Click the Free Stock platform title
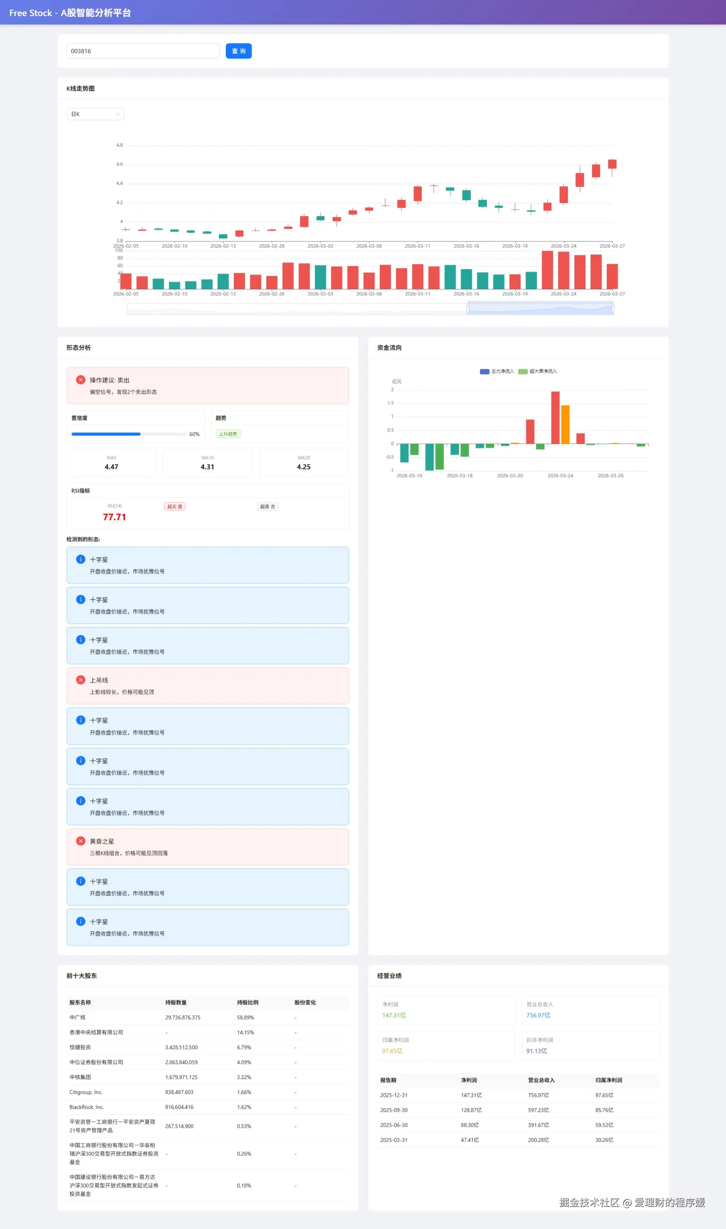726x1229 pixels. click(70, 13)
